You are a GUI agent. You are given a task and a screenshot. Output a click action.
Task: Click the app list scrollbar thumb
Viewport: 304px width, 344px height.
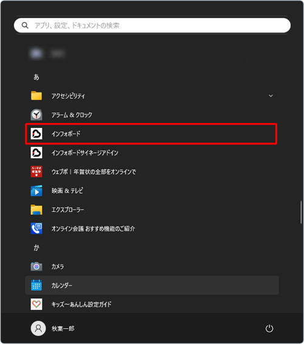pos(301,212)
